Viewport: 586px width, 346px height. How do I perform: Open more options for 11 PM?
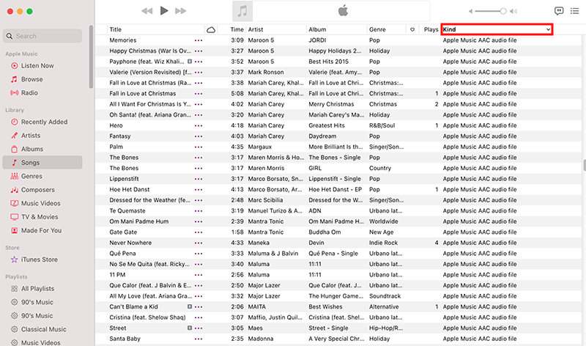click(199, 275)
